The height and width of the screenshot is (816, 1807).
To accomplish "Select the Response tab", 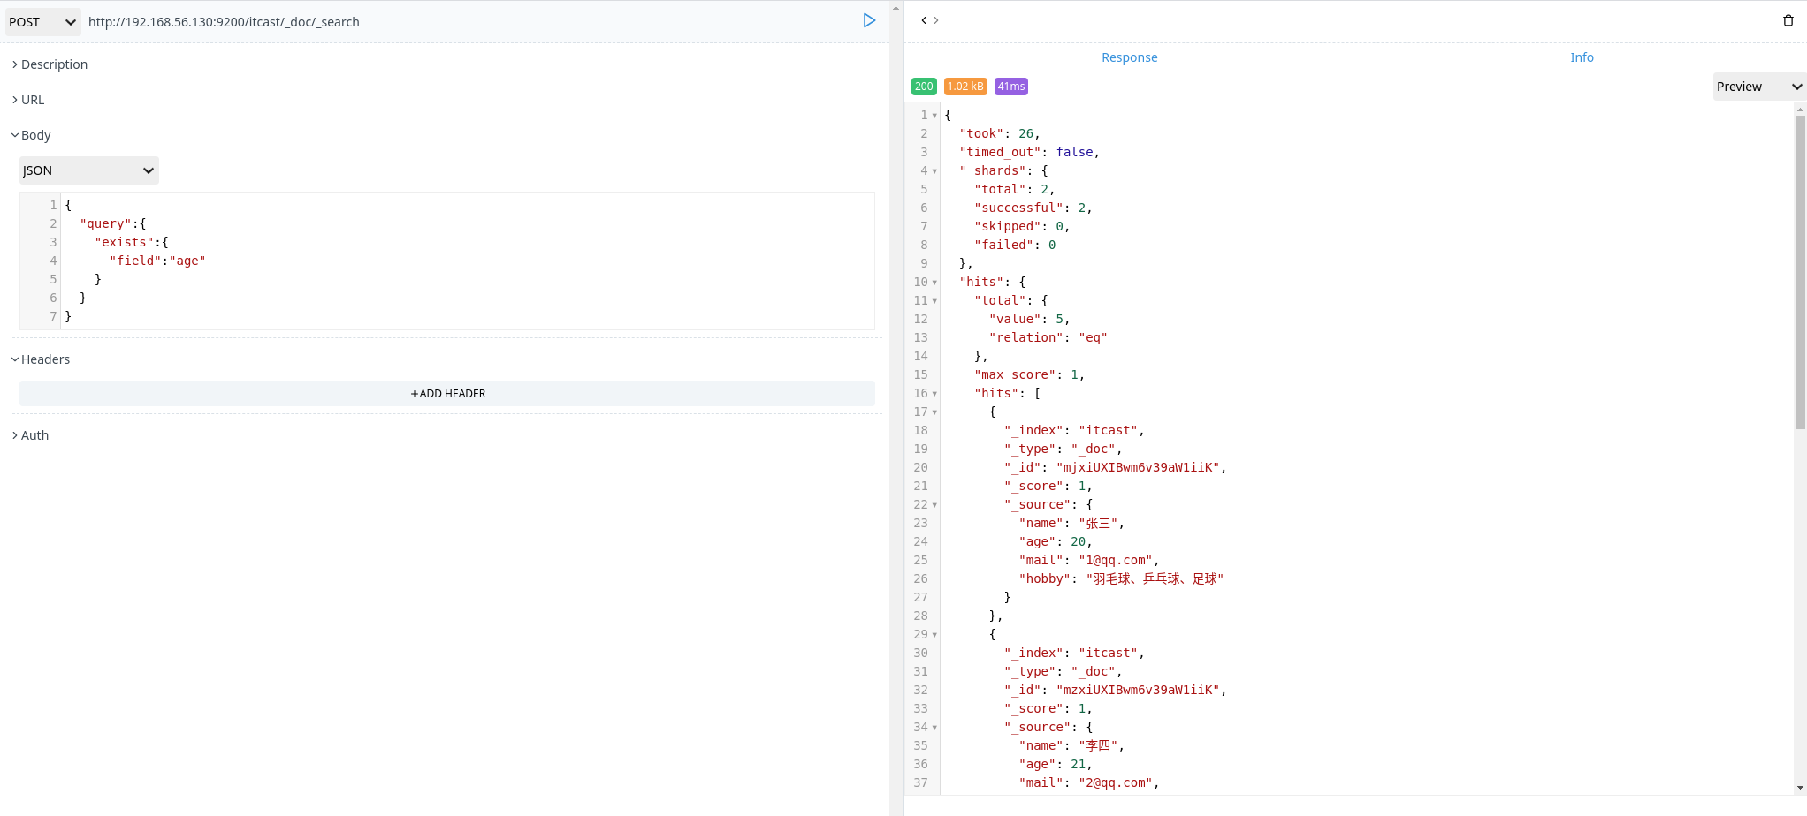I will point(1129,57).
